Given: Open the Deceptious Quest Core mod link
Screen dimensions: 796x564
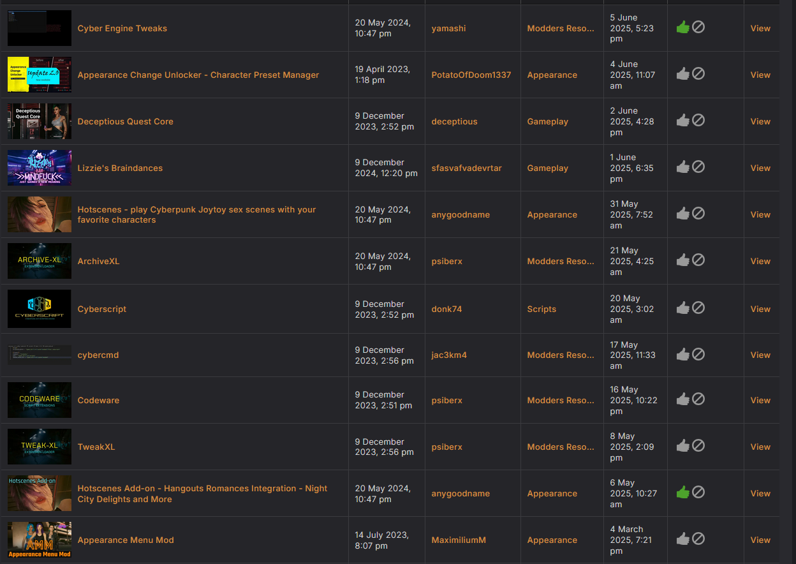Looking at the screenshot, I should coord(126,121).
